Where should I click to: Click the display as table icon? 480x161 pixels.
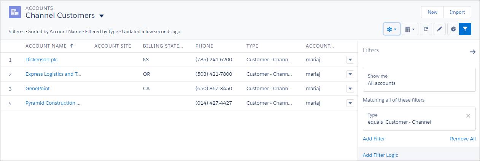click(x=410, y=29)
